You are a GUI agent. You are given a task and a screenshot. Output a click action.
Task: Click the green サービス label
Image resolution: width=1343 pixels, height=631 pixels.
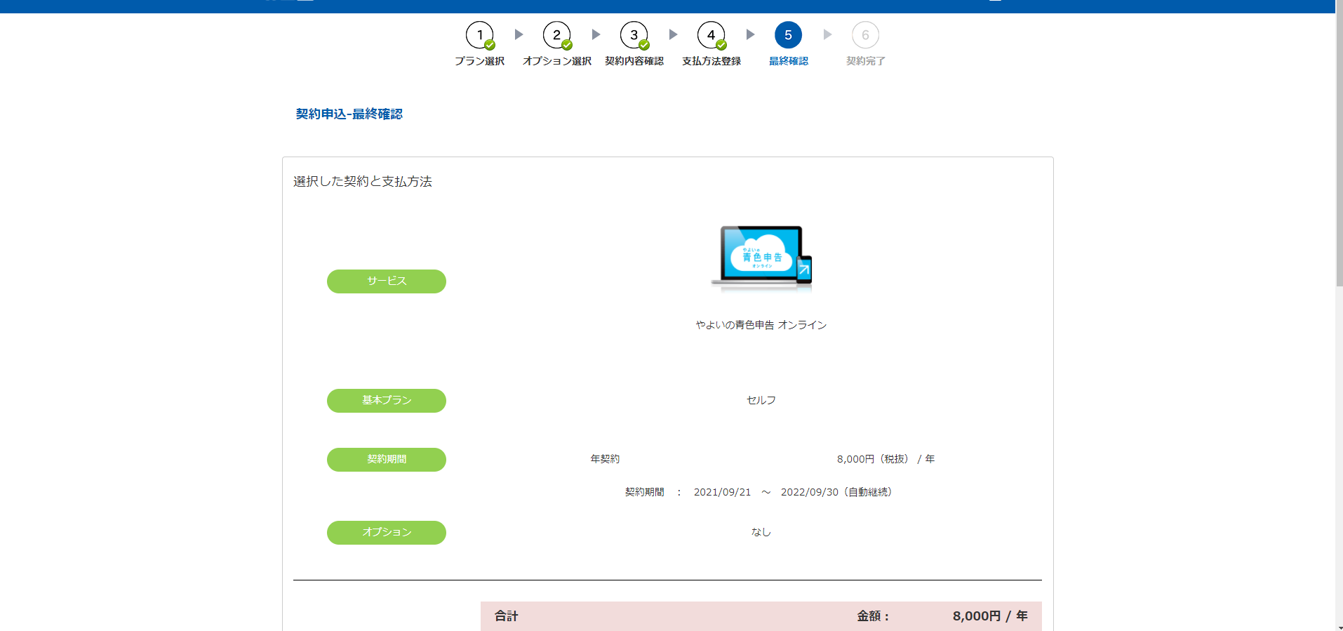(387, 281)
